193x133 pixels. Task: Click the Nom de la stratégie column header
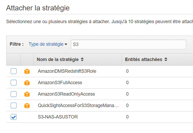click(x=58, y=59)
